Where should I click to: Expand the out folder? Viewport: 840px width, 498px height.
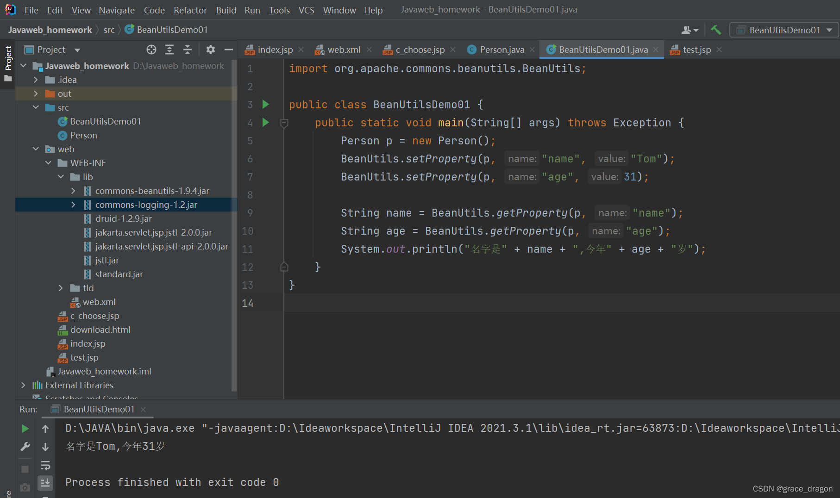pos(36,93)
